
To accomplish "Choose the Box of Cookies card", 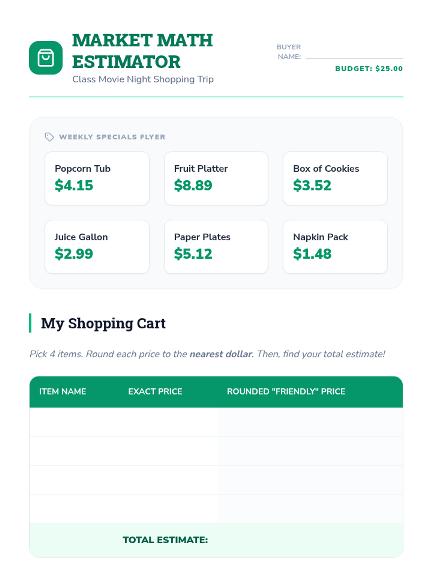I will (335, 178).
